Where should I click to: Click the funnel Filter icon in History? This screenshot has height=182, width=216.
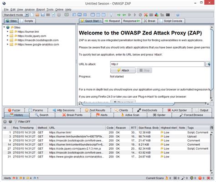coord(15,122)
